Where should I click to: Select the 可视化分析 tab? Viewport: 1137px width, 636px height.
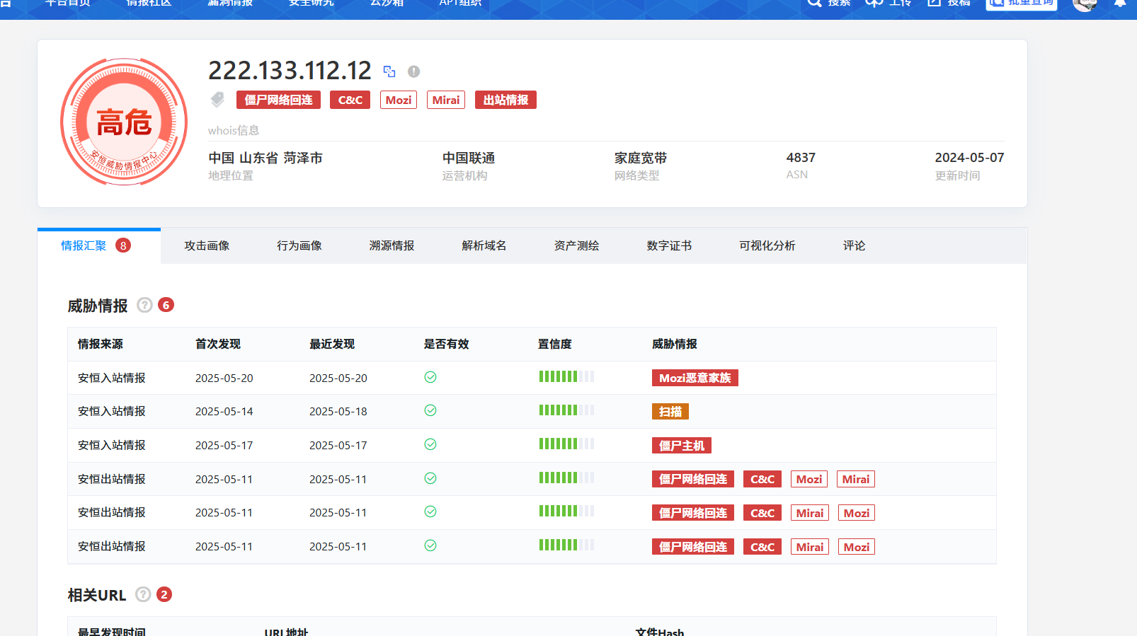click(767, 245)
